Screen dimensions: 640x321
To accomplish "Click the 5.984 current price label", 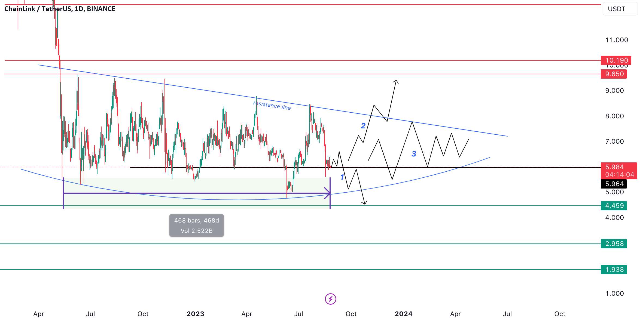I will pos(614,167).
